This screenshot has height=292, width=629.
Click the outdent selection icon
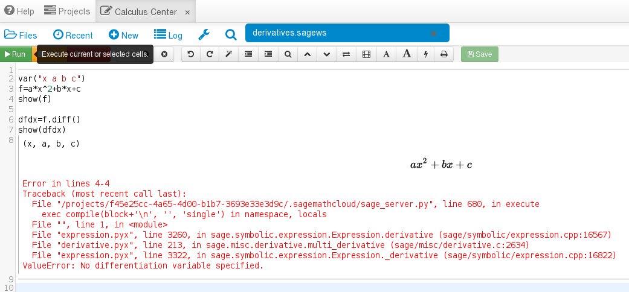pyautogui.click(x=248, y=54)
